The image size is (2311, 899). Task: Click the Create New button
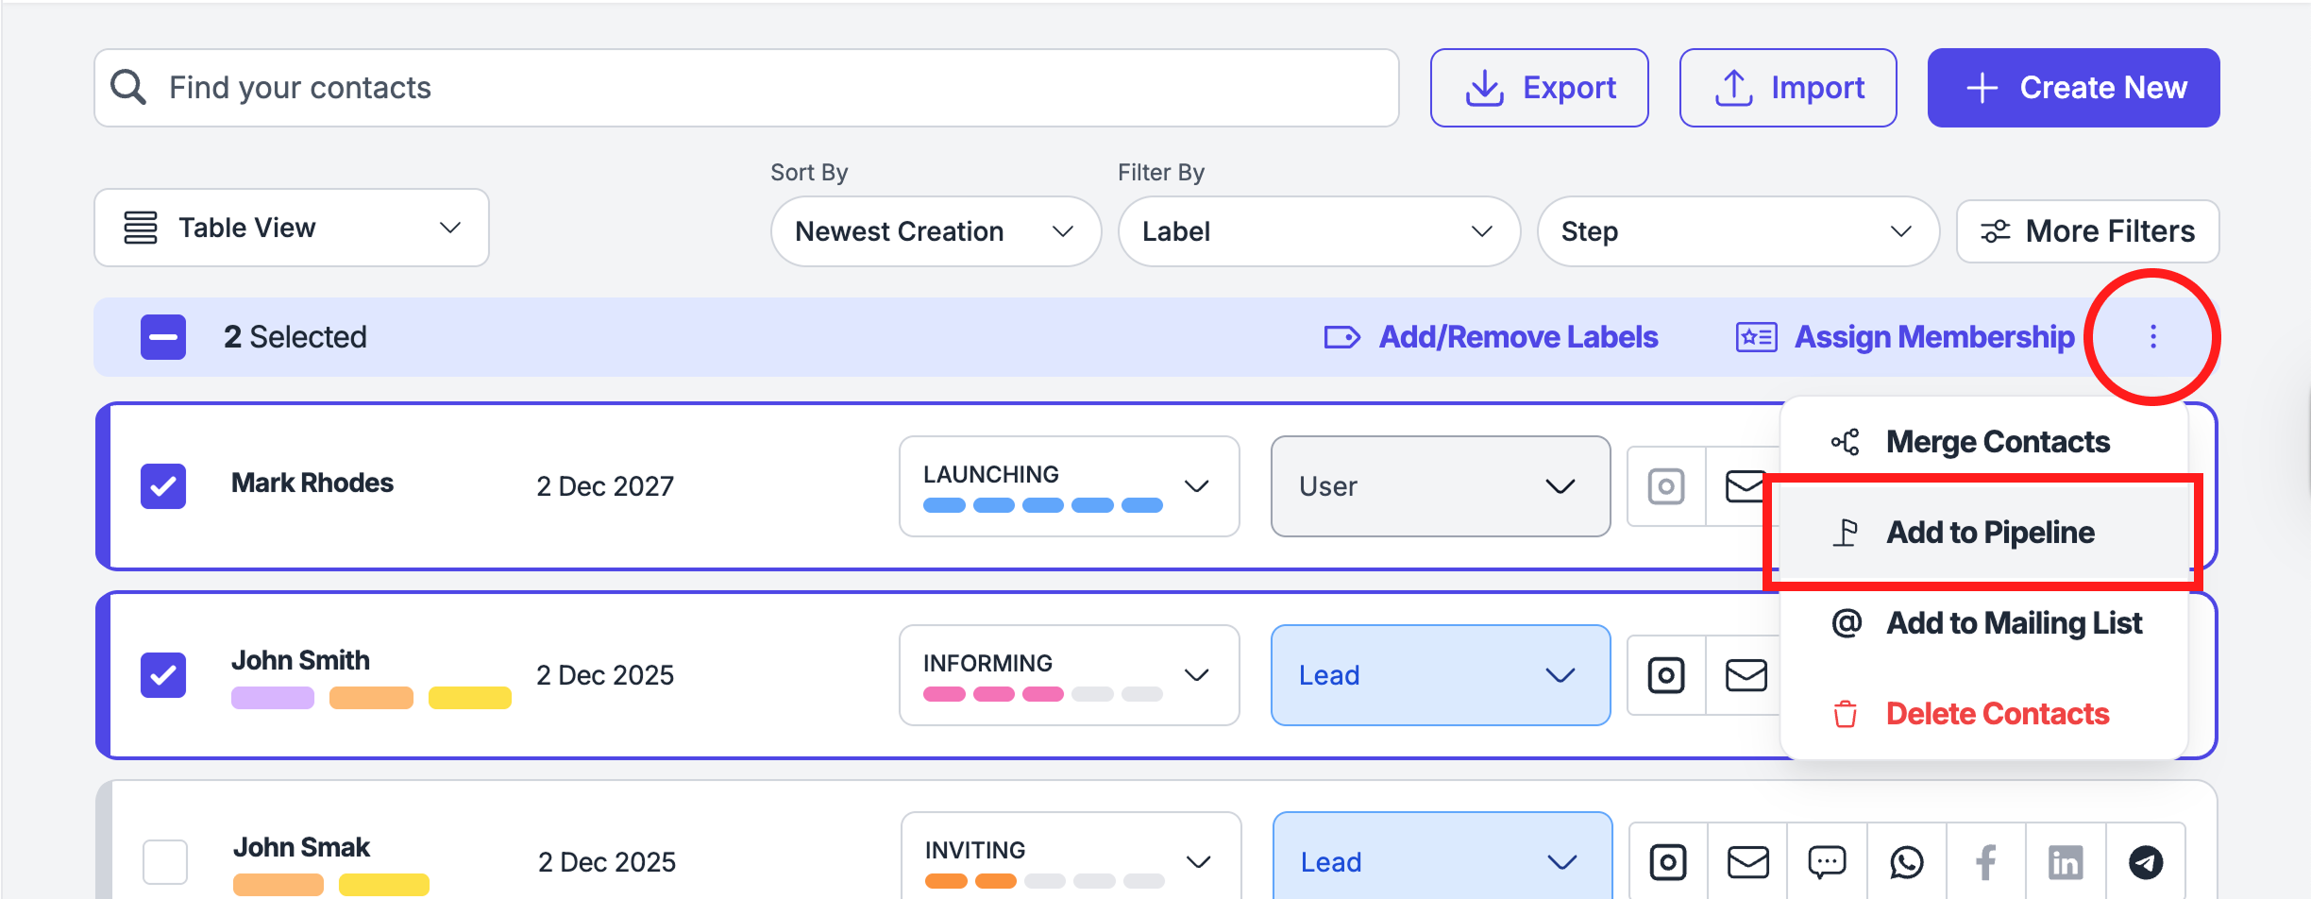click(2073, 88)
